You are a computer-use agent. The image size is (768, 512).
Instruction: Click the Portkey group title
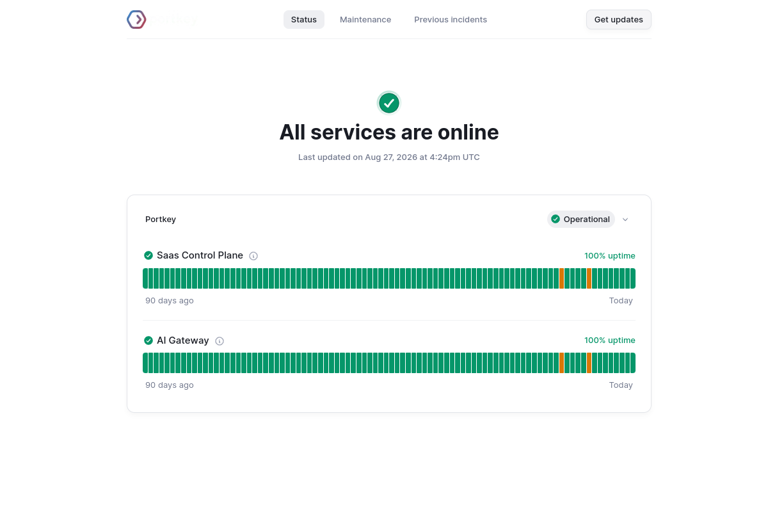[161, 219]
